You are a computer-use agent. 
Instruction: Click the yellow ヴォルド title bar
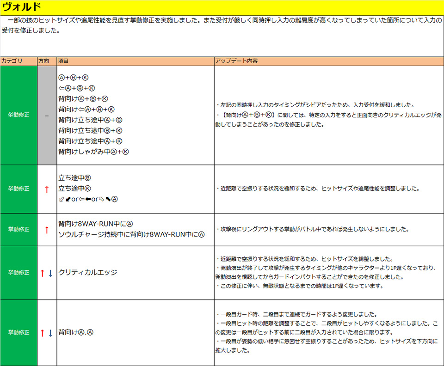click(222, 7)
